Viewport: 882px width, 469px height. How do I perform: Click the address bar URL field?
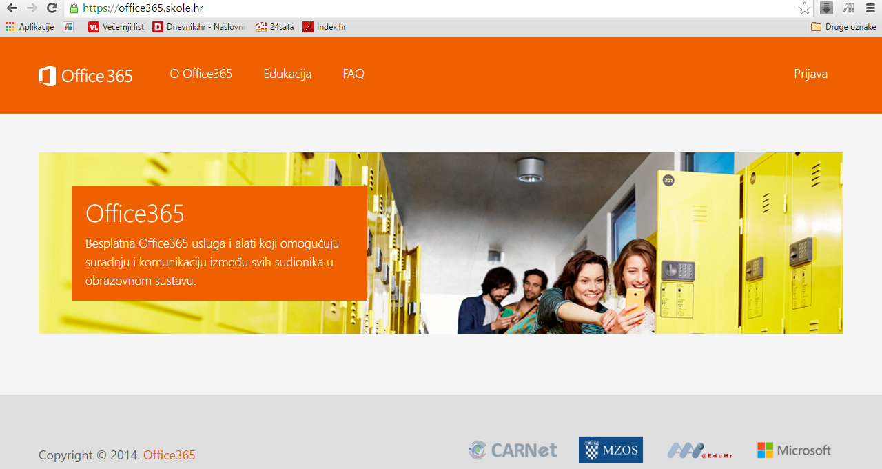click(438, 8)
